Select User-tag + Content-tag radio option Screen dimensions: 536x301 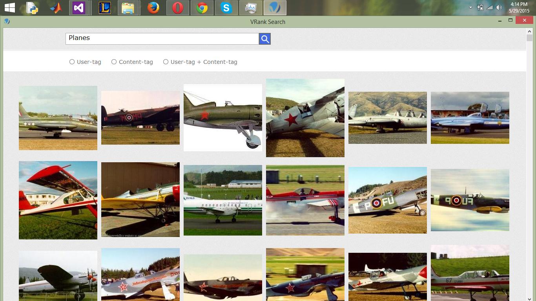[x=166, y=62]
